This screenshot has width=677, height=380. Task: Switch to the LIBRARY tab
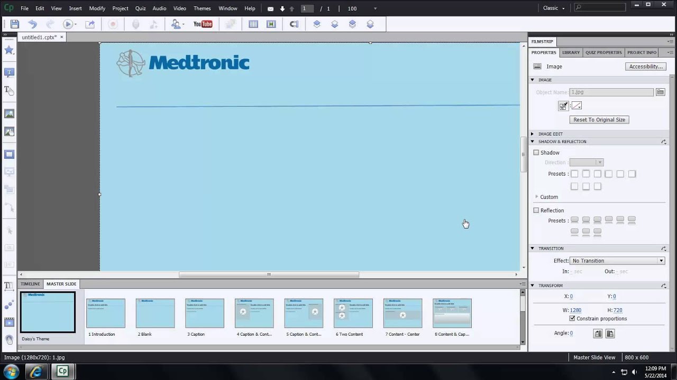coord(571,52)
